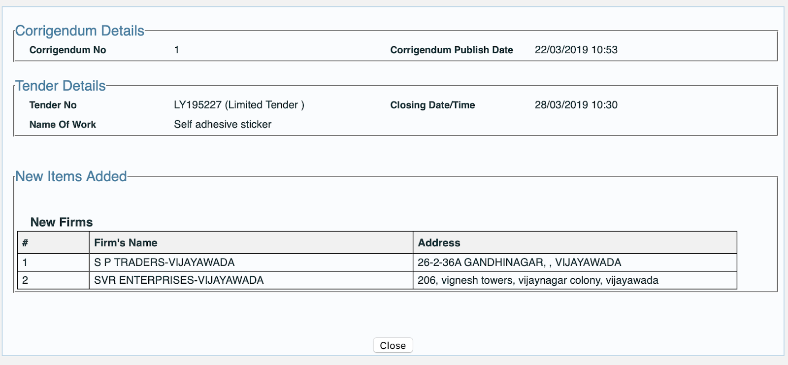Image resolution: width=788 pixels, height=365 pixels.
Task: Select the Name Of Work text
Action: [x=63, y=124]
